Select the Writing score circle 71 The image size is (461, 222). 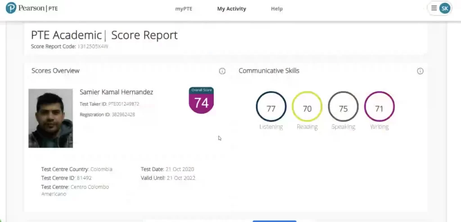click(x=380, y=107)
